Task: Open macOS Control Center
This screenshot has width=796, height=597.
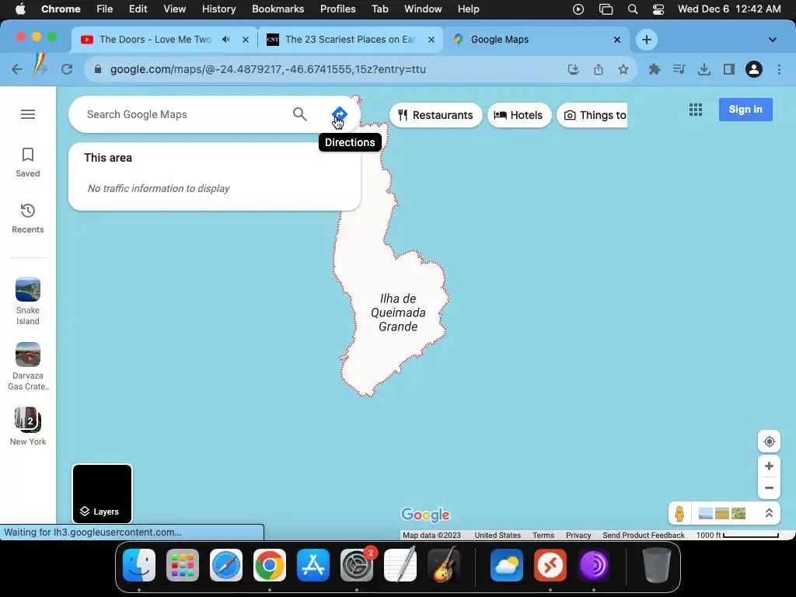Action: pos(658,9)
